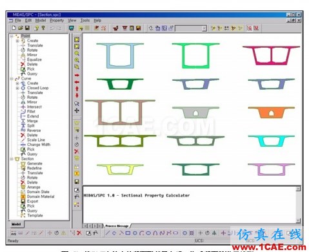The image size is (309, 252).
Task: Click the Save diskette toolbar icon
Action: pos(27,28)
